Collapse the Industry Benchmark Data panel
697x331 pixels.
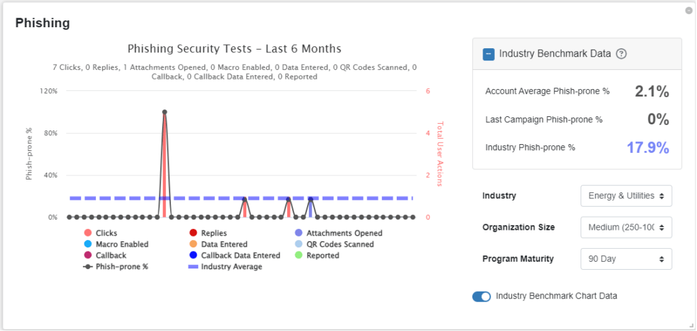[489, 54]
